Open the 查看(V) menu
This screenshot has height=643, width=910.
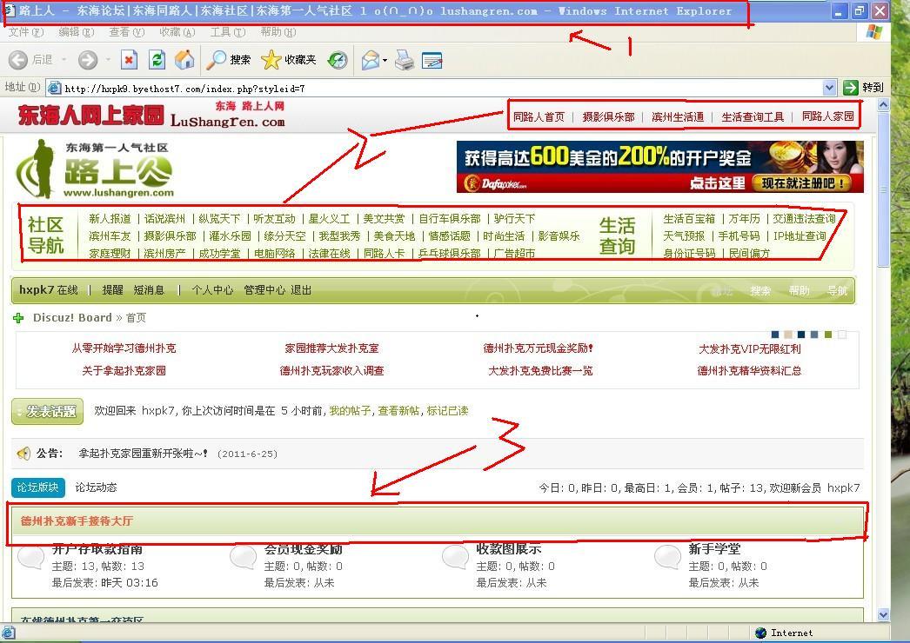[x=126, y=32]
